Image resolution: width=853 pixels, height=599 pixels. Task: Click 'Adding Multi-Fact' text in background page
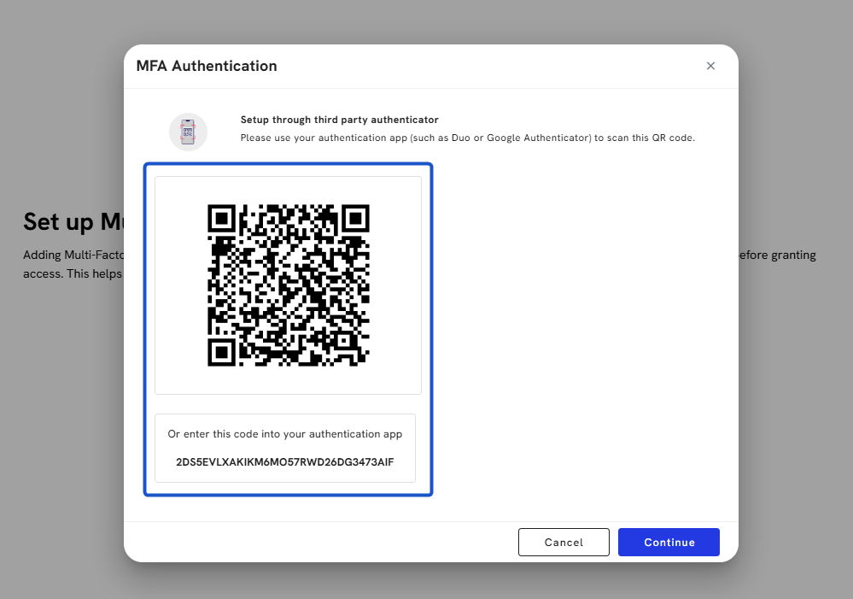click(73, 255)
